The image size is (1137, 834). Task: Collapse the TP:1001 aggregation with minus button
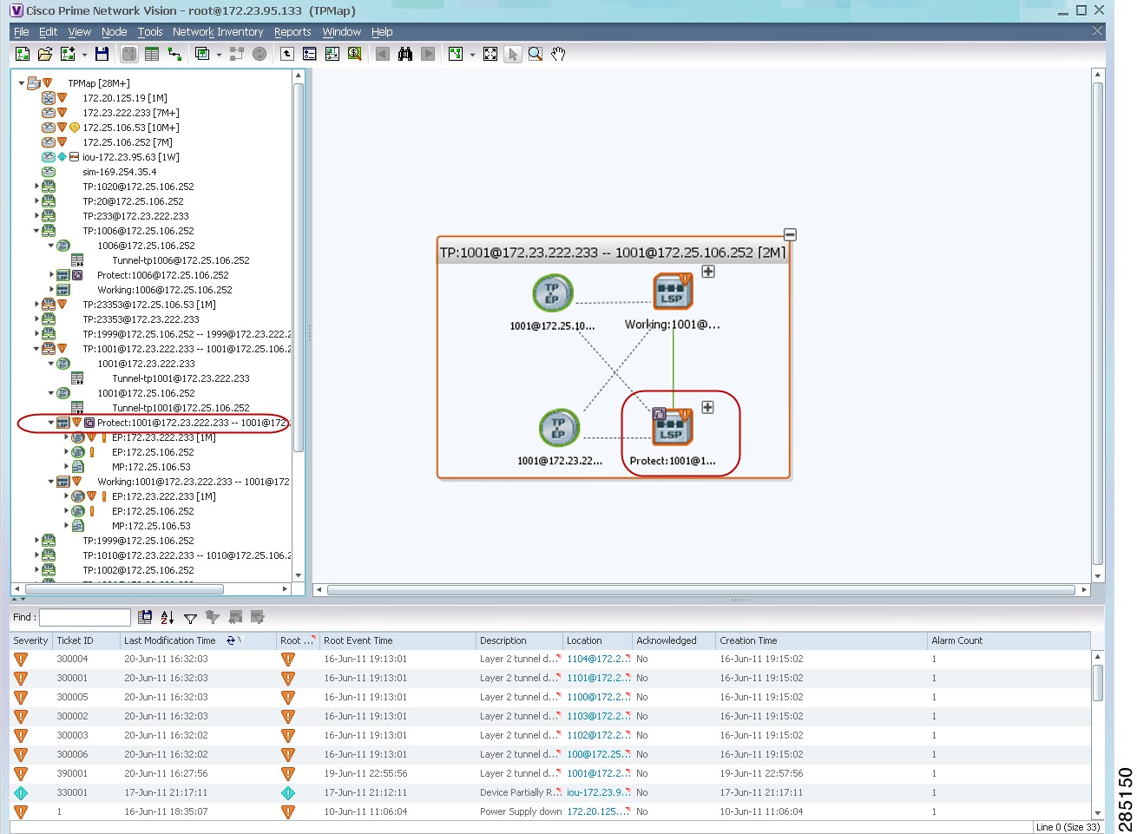pos(790,235)
